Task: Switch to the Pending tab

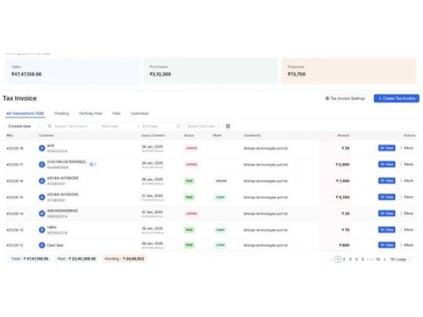Action: (62, 113)
